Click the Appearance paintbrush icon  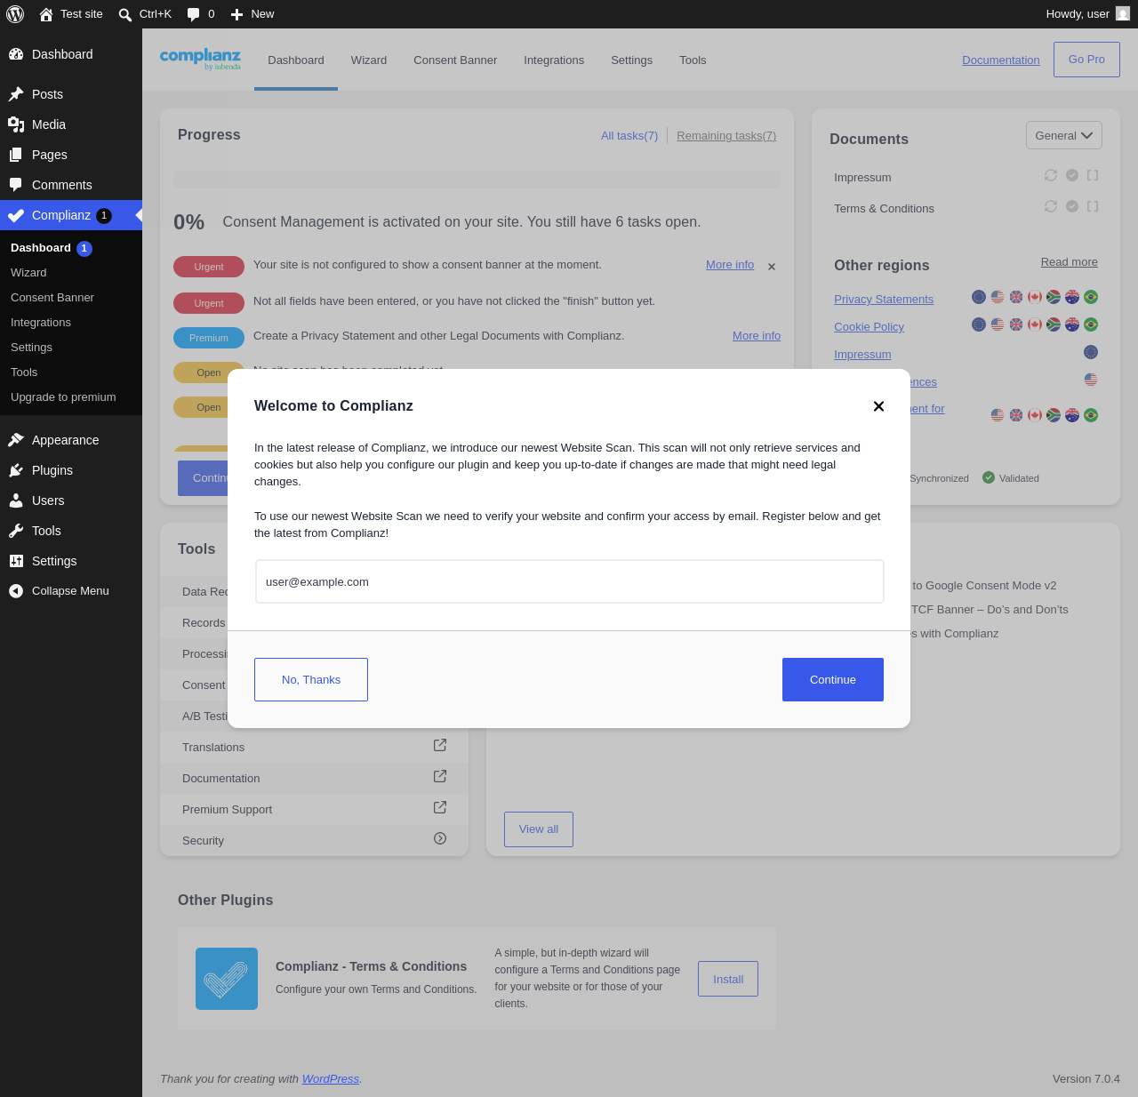16,440
